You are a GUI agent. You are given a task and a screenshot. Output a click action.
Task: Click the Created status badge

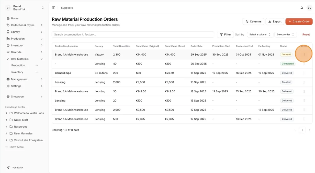pos(286,82)
